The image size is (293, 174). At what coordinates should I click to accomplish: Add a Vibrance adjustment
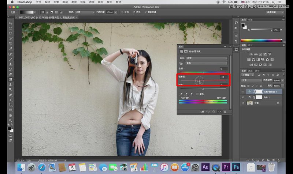pos(270,54)
